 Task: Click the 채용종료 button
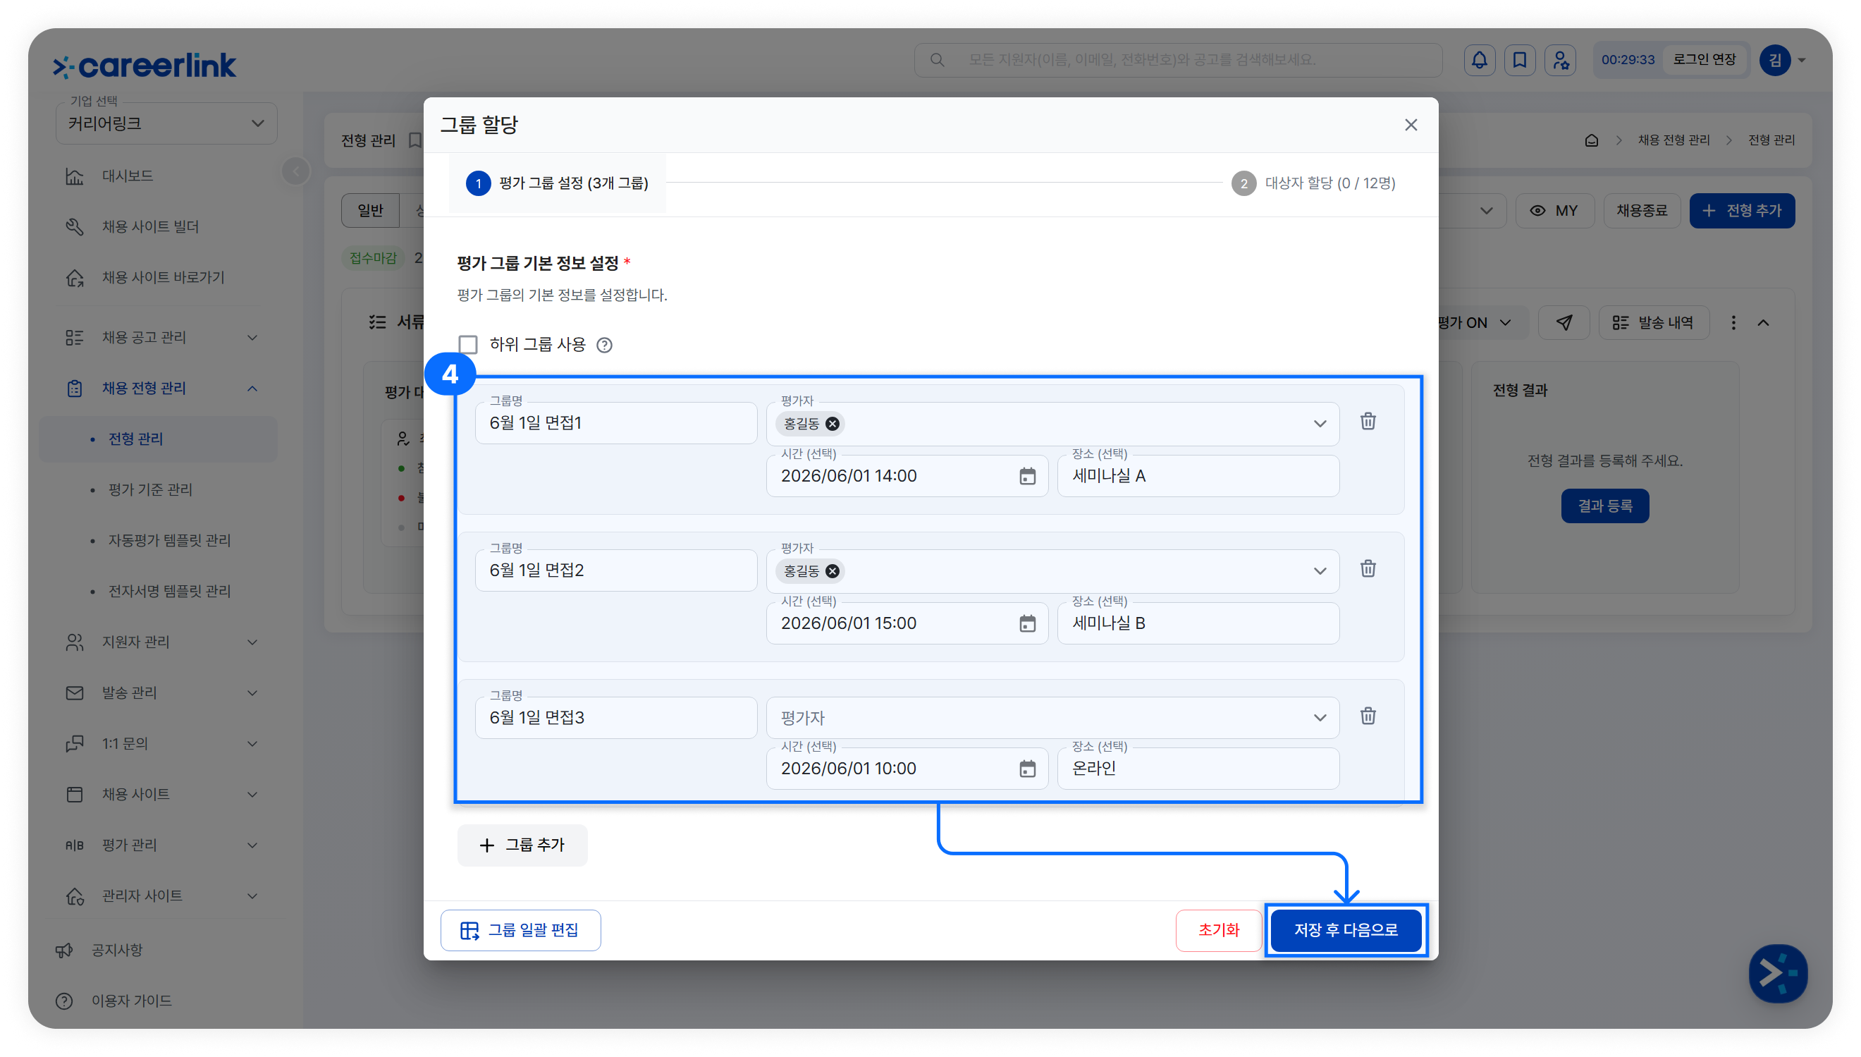coord(1642,211)
